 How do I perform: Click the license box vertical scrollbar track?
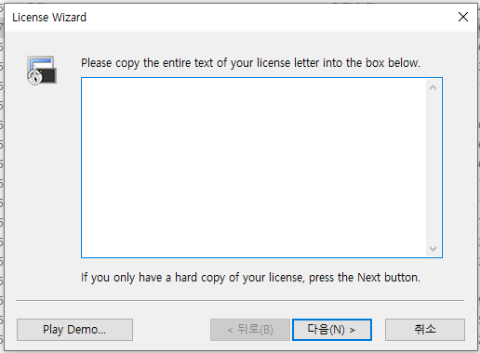[433, 168]
